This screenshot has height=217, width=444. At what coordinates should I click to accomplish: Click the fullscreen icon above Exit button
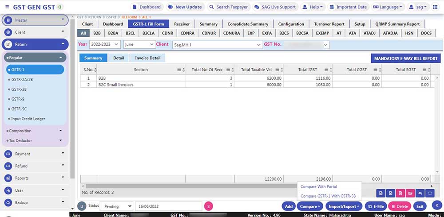click(429, 193)
